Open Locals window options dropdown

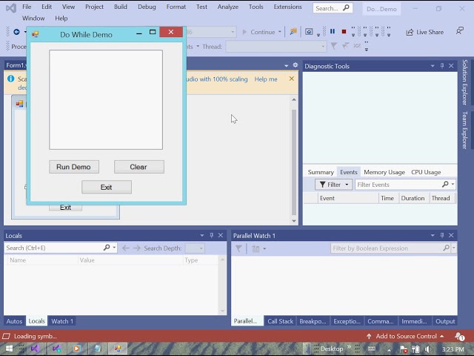pyautogui.click(x=202, y=236)
